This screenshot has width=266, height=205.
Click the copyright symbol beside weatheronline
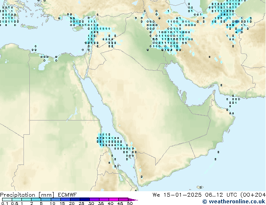pos(205,202)
